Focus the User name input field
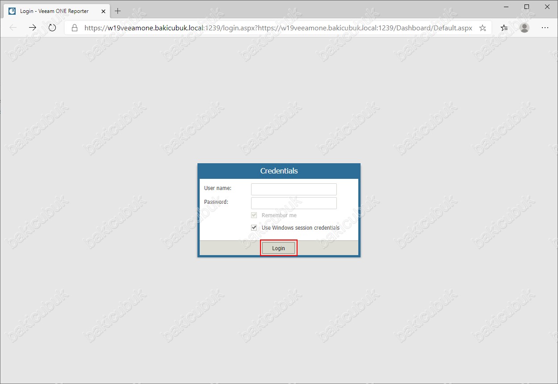 (294, 189)
